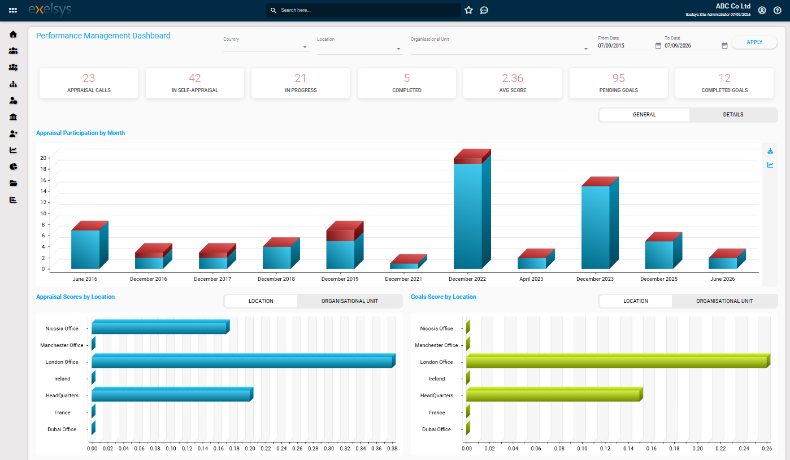Open the organisation chart sidebar icon

pyautogui.click(x=13, y=84)
